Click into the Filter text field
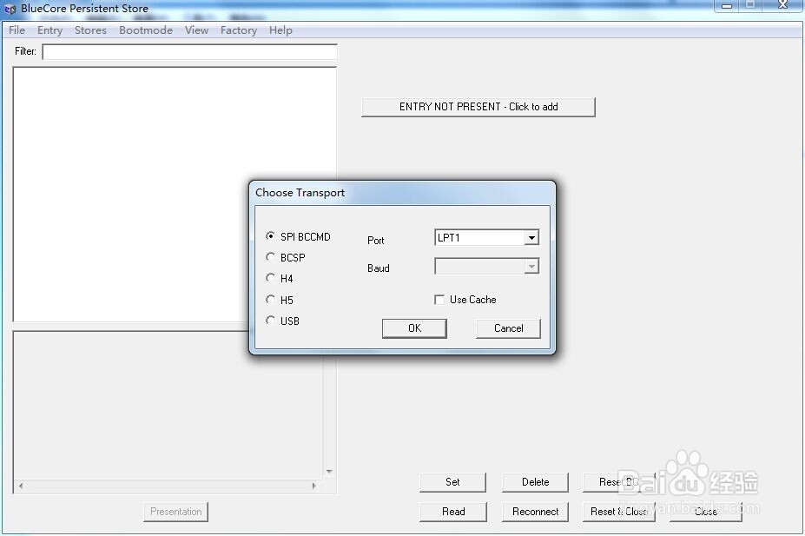The image size is (805, 536). (189, 52)
